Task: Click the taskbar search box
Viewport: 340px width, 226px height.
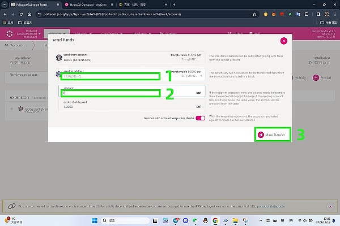Action: coord(125,219)
